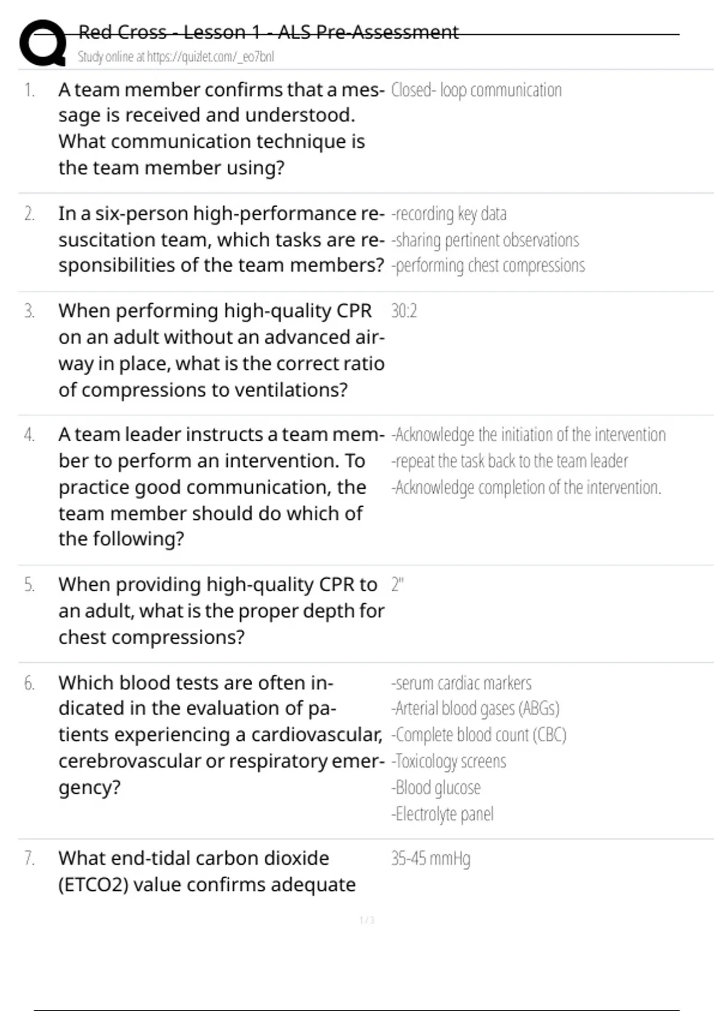The width and height of the screenshot is (714, 1011).
Task: Select the 'Toxicology screens' answer line
Action: [449, 761]
